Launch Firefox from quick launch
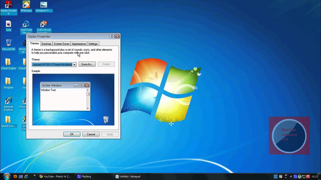Screen dimensions: 321x180 coord(15,176)
